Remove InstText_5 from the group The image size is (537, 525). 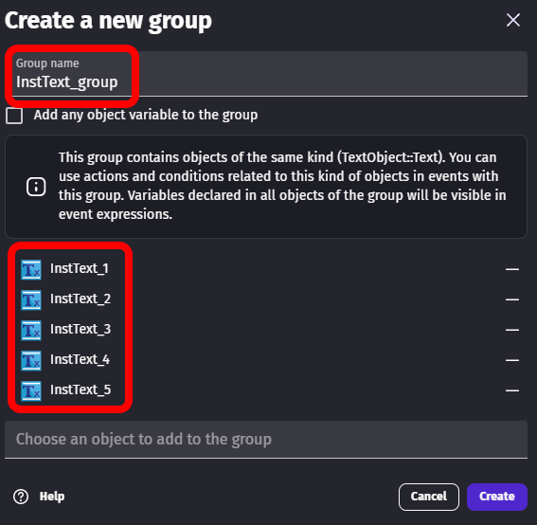click(x=512, y=390)
